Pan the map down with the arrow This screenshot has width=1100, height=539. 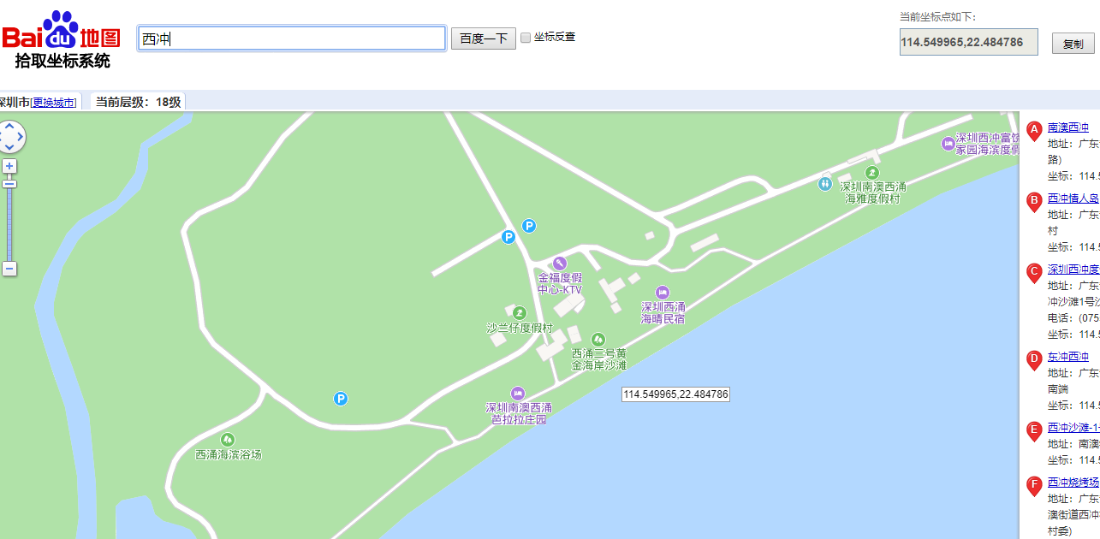pos(10,148)
